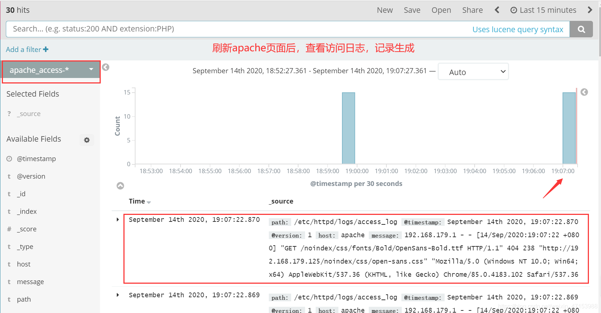Click the @timestamp clock field icon
Image resolution: width=601 pixels, height=313 pixels.
(x=9, y=159)
